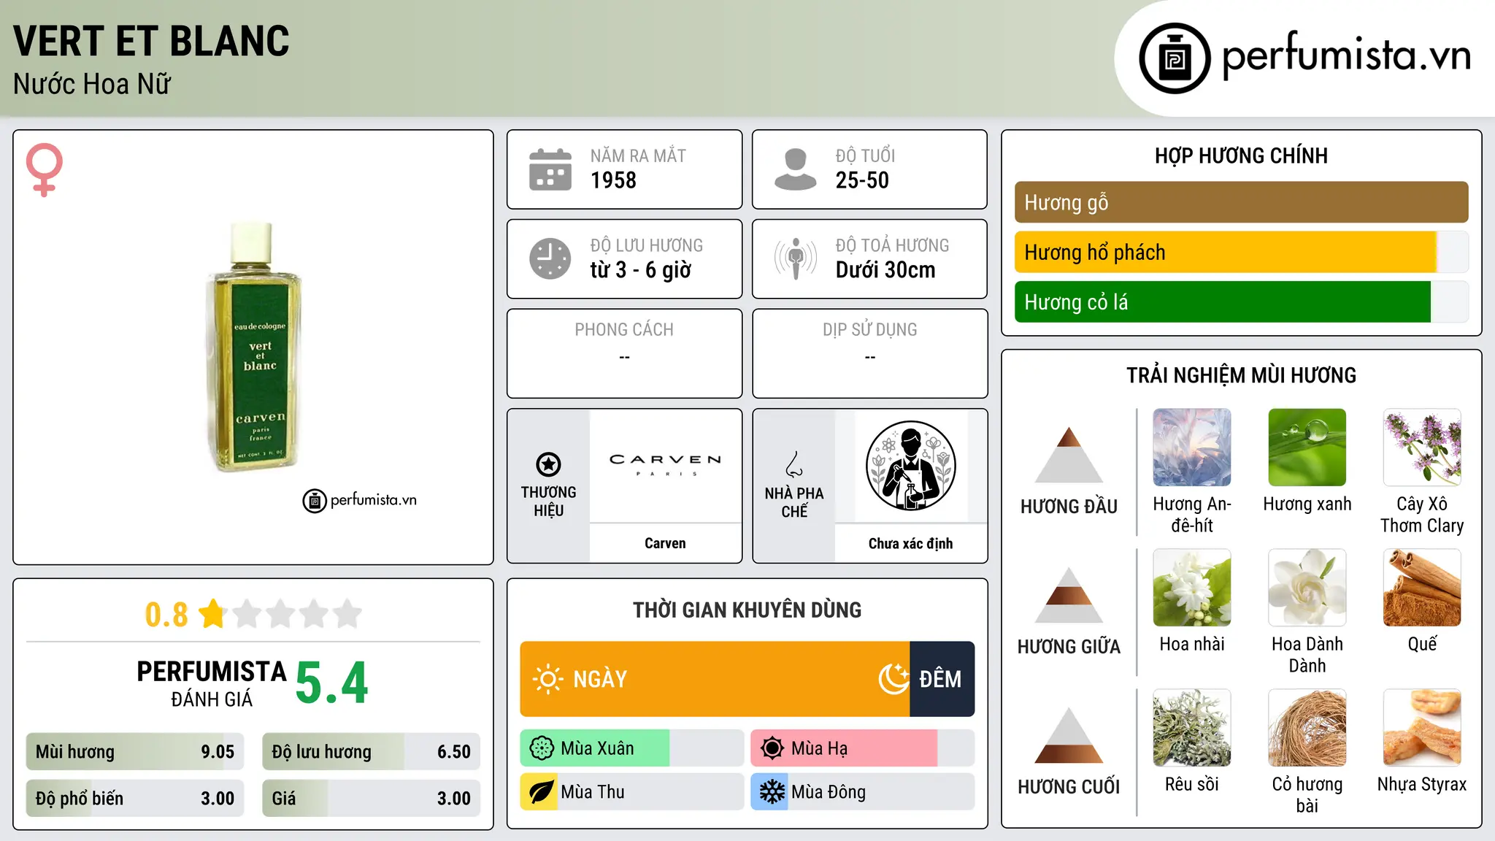This screenshot has width=1495, height=841.
Task: Click the Perfumista score 5.4
Action: (x=332, y=683)
